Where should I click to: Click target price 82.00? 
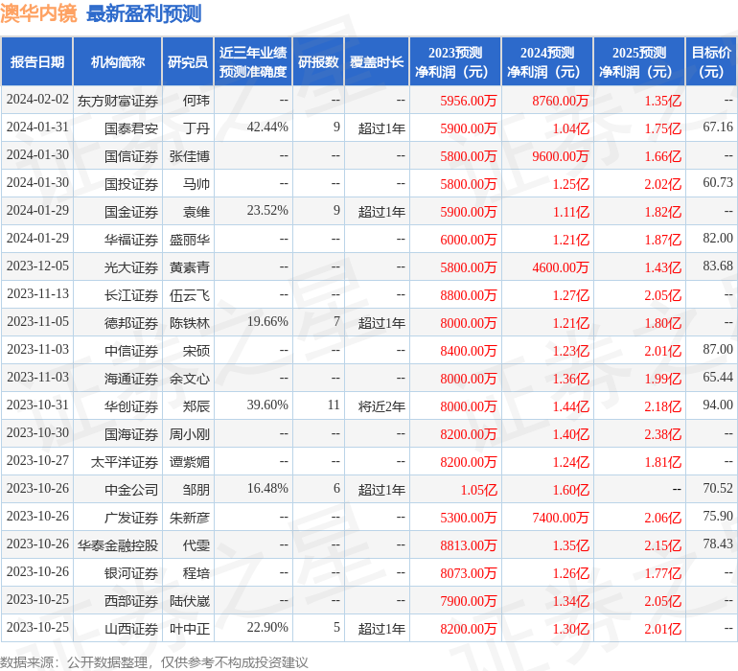point(718,239)
